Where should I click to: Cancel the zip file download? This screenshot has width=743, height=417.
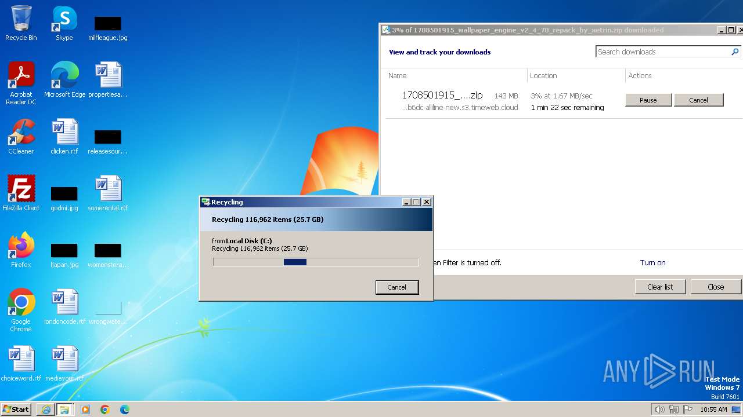coord(698,100)
